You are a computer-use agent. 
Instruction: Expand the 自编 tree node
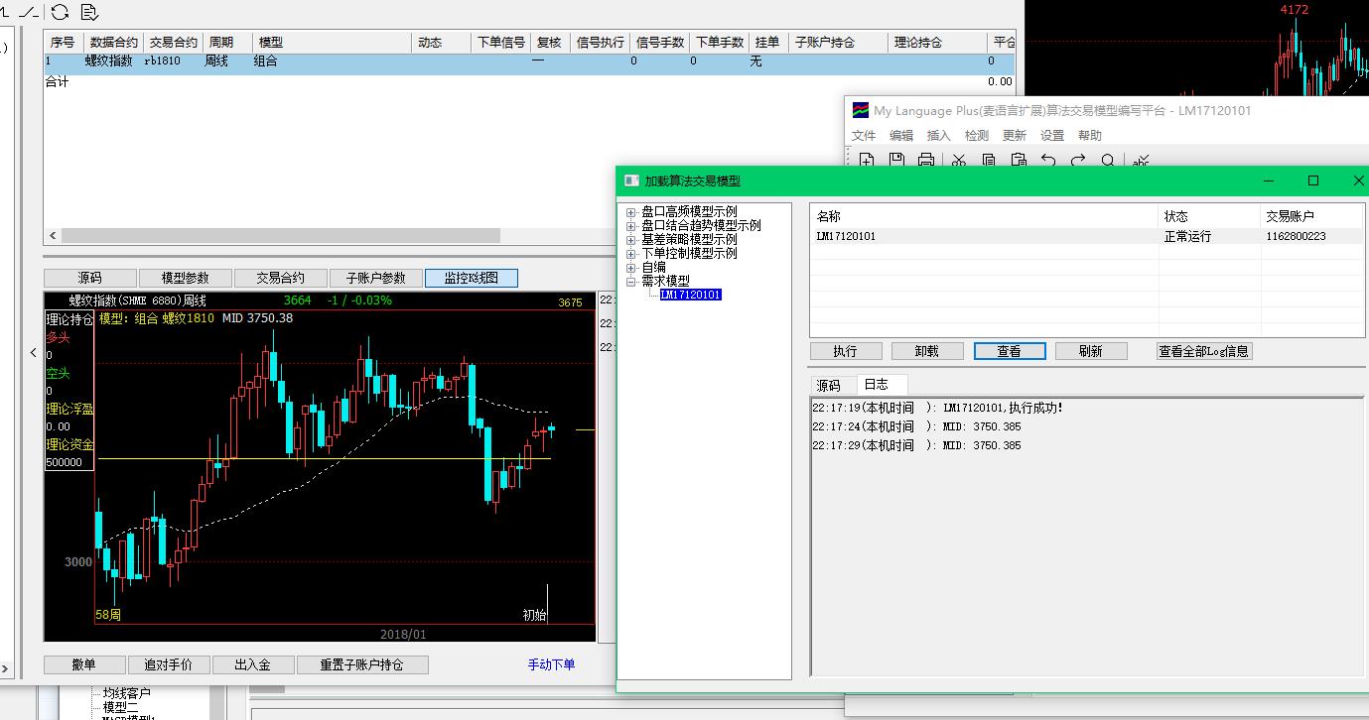631,268
